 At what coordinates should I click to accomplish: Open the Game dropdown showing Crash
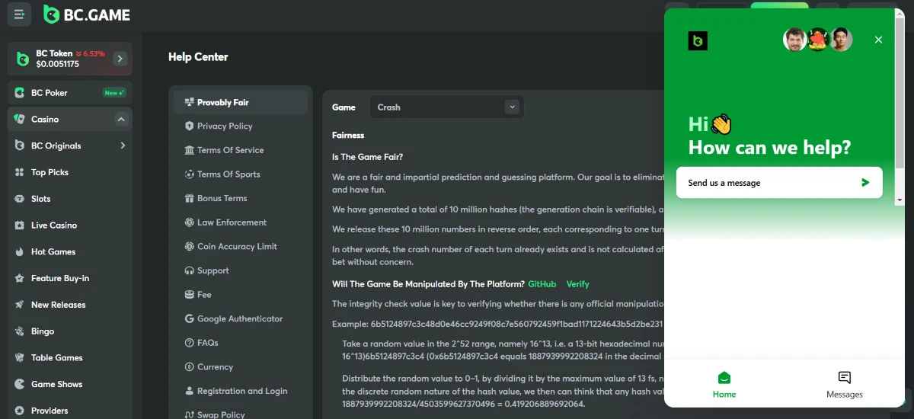pos(446,107)
